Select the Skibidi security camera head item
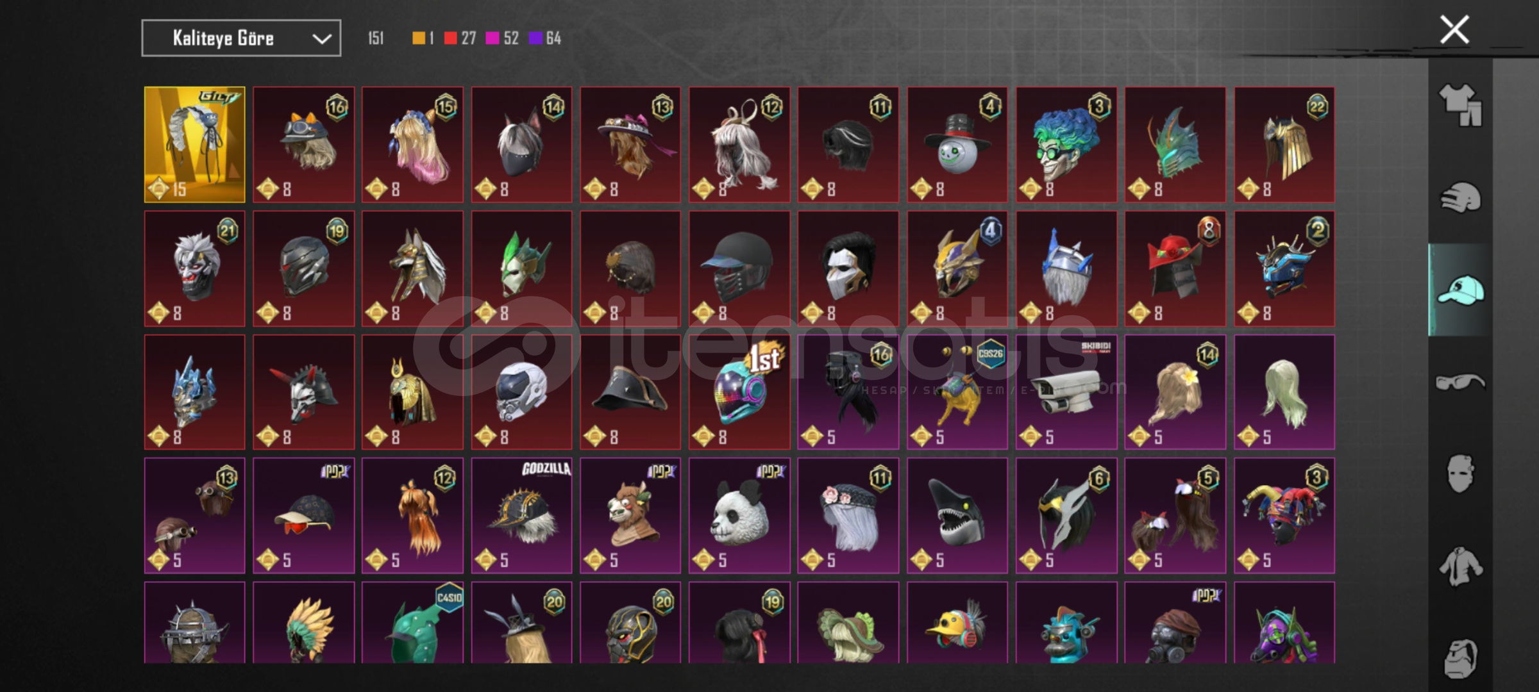The height and width of the screenshot is (692, 1539). tap(1066, 392)
